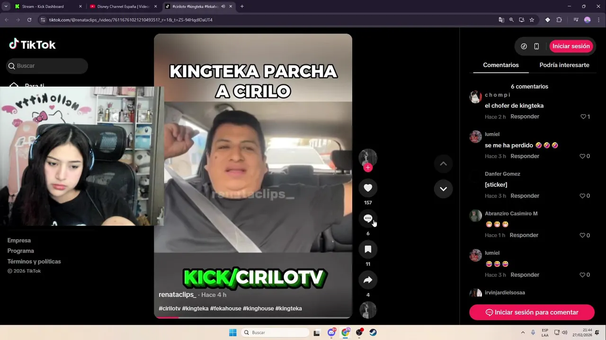This screenshot has height=340, width=606.
Task: Click the Windows taskbar search box
Action: (275, 332)
